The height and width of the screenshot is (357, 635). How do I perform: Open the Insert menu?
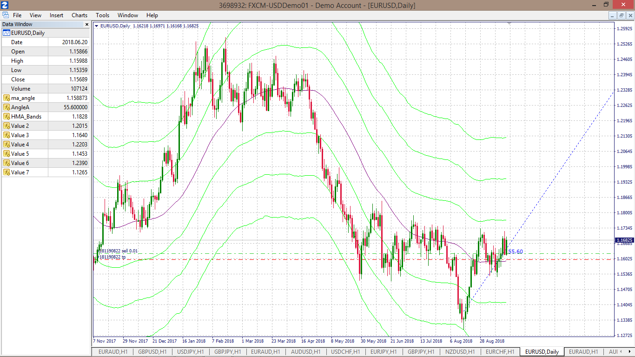click(57, 15)
